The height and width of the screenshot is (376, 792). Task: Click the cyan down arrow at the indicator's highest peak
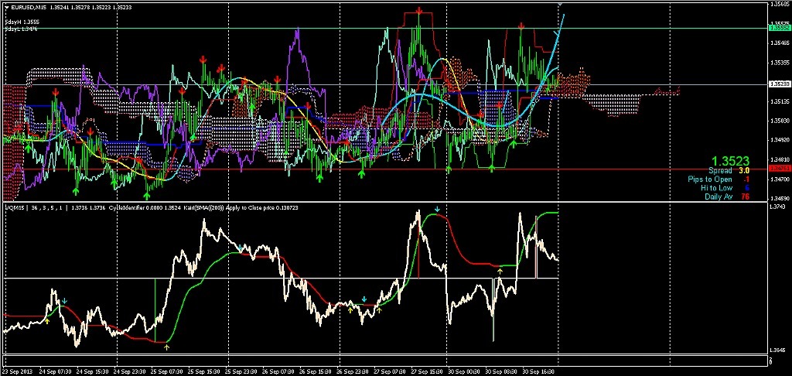tap(437, 209)
